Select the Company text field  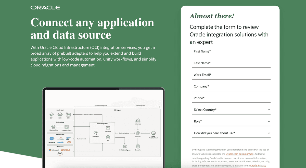coord(231,87)
